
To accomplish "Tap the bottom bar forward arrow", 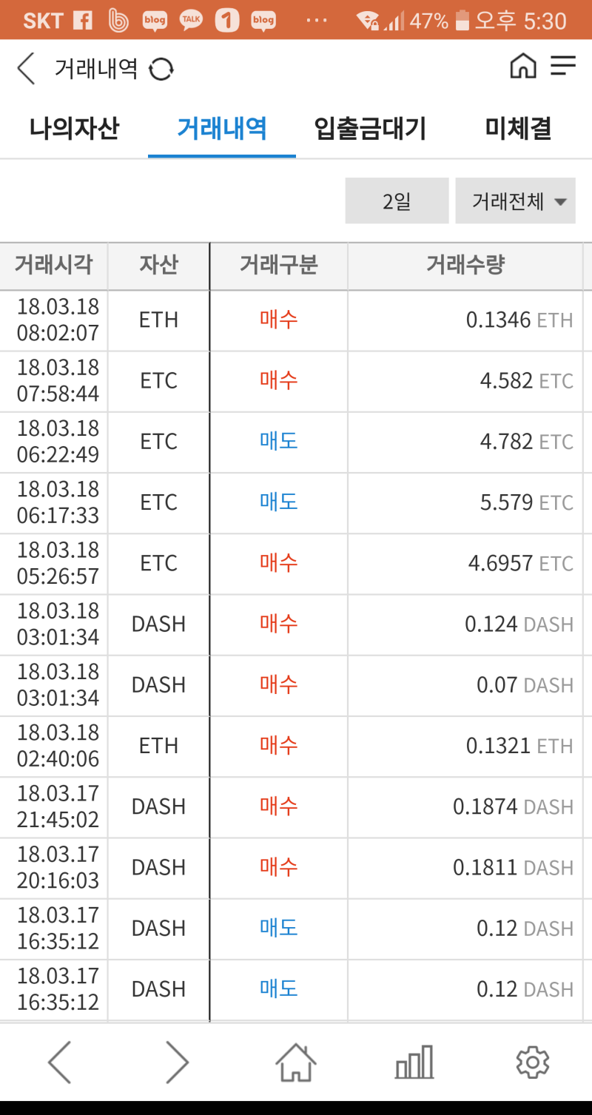I will 177,1062.
